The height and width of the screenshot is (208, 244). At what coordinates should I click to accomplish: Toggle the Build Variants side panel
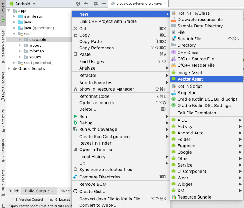point(3,183)
